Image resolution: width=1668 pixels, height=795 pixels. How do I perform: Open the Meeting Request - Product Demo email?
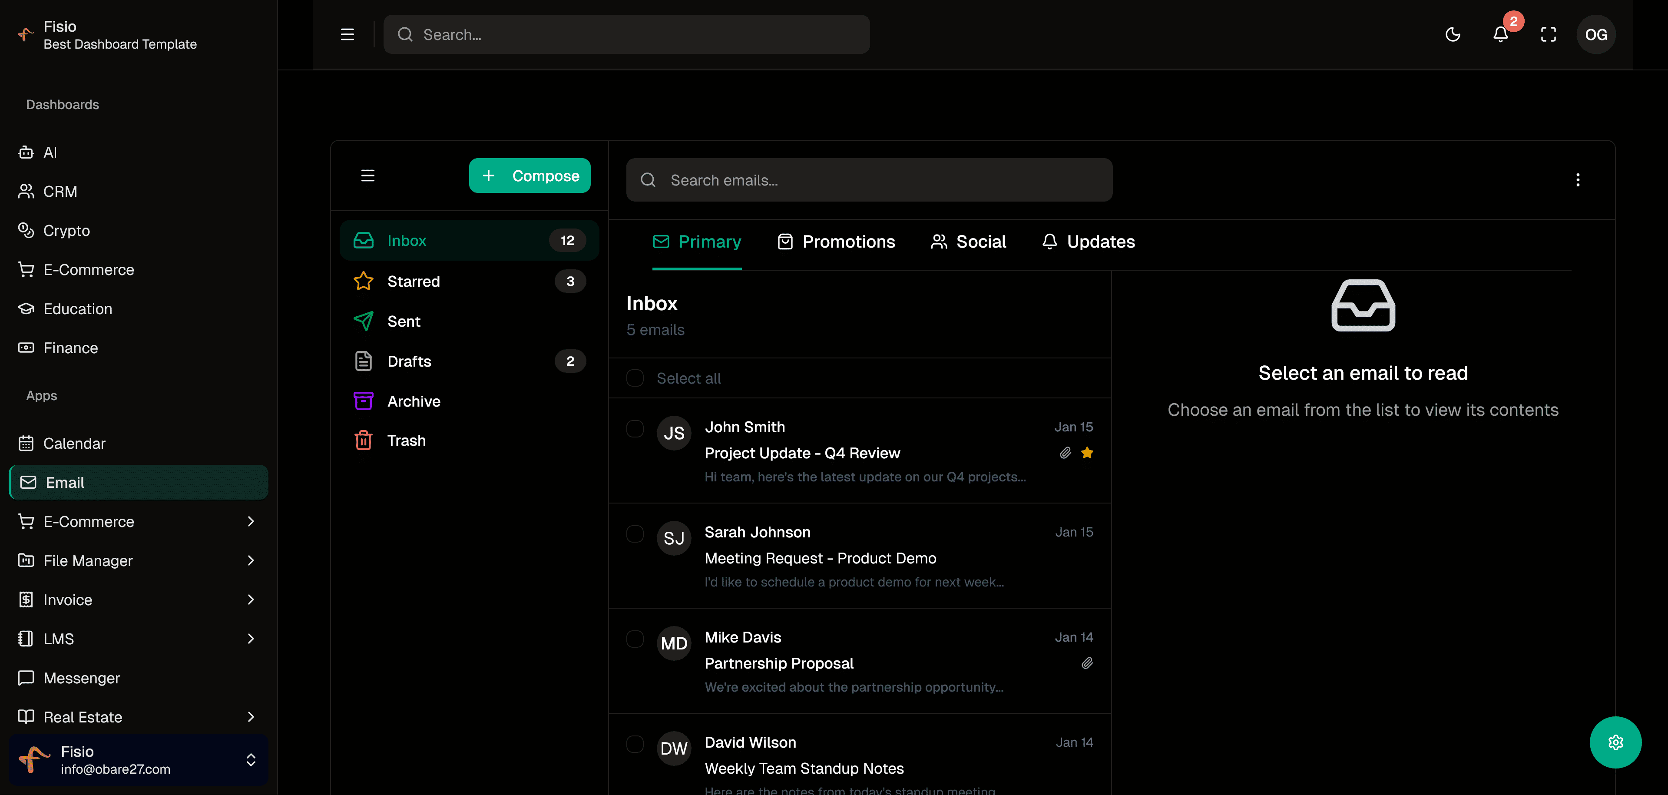(860, 556)
